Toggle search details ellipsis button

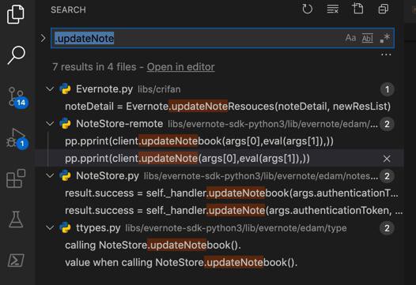click(386, 54)
